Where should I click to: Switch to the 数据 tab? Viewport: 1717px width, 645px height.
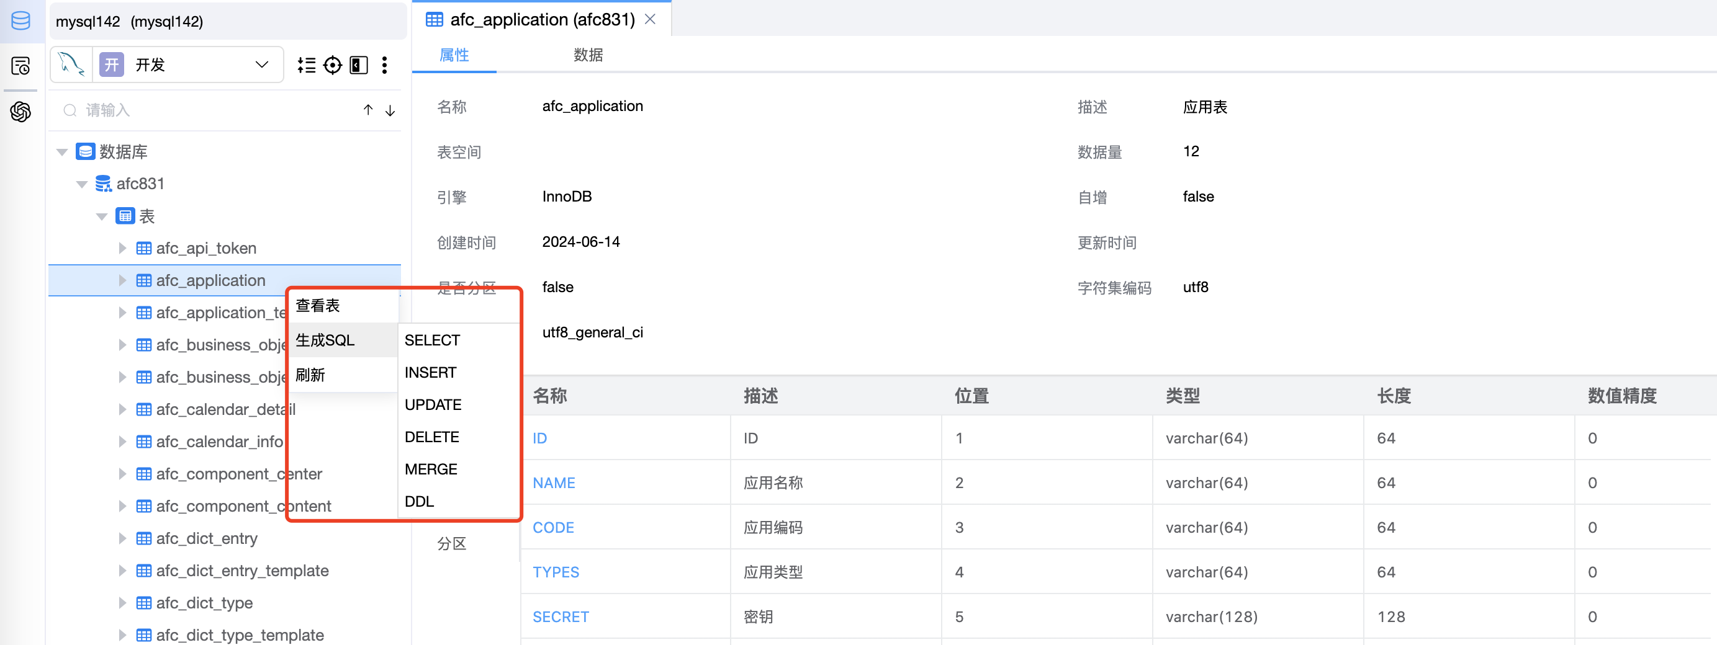[588, 55]
